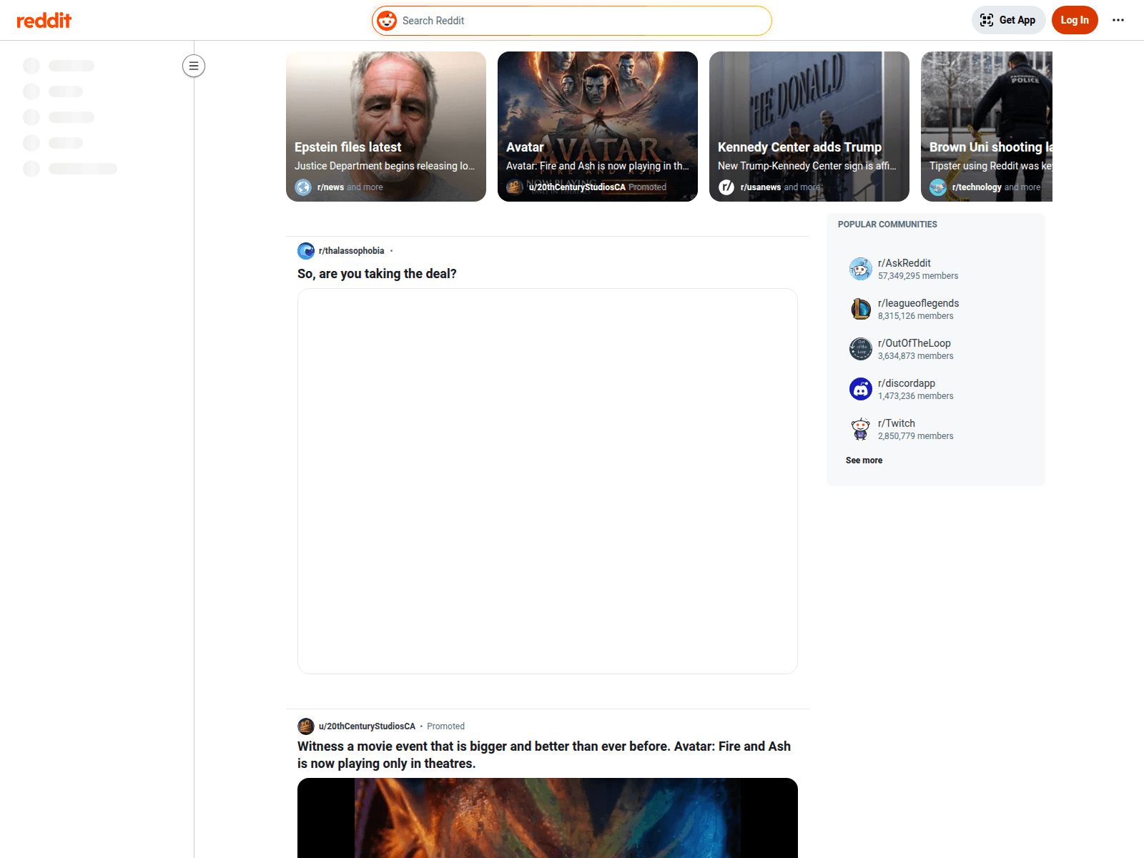
Task: Click the Log In button
Action: pyautogui.click(x=1075, y=20)
